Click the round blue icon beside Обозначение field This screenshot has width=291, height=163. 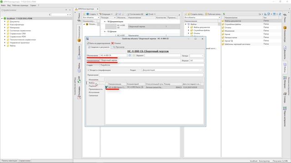tap(130, 55)
